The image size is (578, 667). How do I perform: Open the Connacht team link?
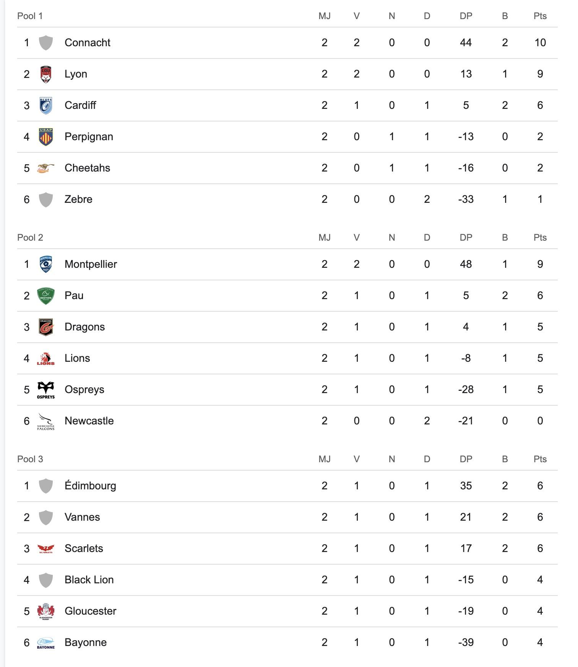coord(87,43)
